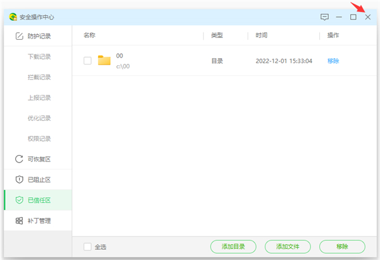Click the 可恢复区 refresh icon
Image resolution: width=380 pixels, height=260 pixels.
click(x=19, y=159)
